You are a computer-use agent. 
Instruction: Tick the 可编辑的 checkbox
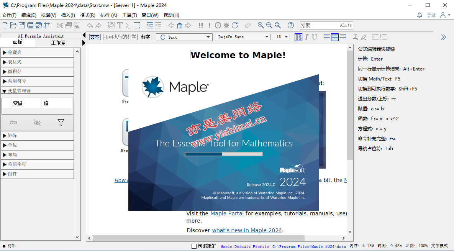[x=194, y=246]
